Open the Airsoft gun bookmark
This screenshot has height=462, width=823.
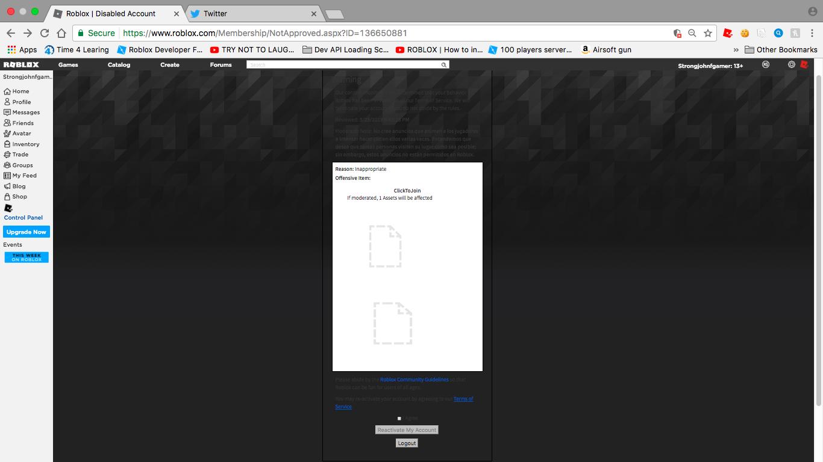pos(606,50)
